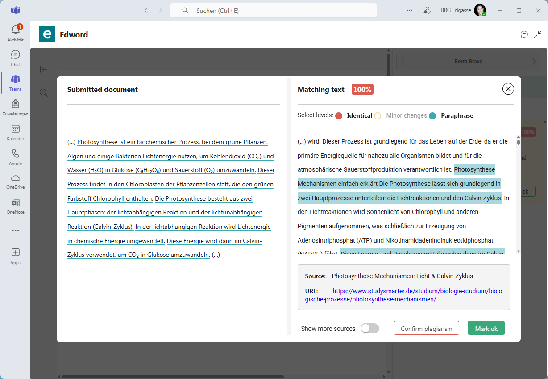Go back with the navigation arrow
The image size is (548, 379).
click(146, 10)
